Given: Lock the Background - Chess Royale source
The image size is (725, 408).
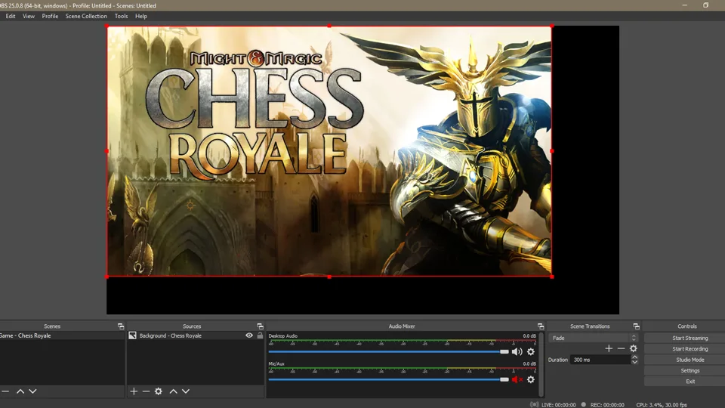Looking at the screenshot, I should (x=260, y=335).
